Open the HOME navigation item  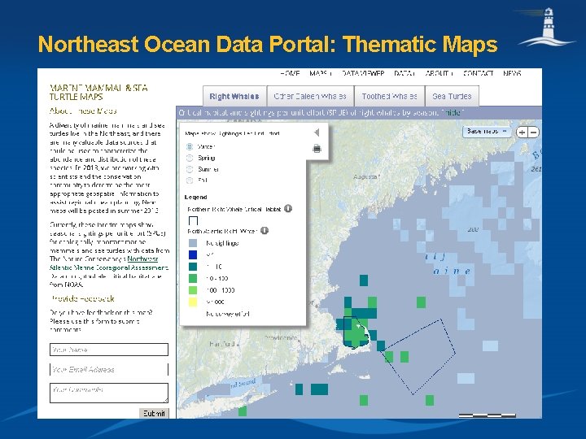click(290, 73)
